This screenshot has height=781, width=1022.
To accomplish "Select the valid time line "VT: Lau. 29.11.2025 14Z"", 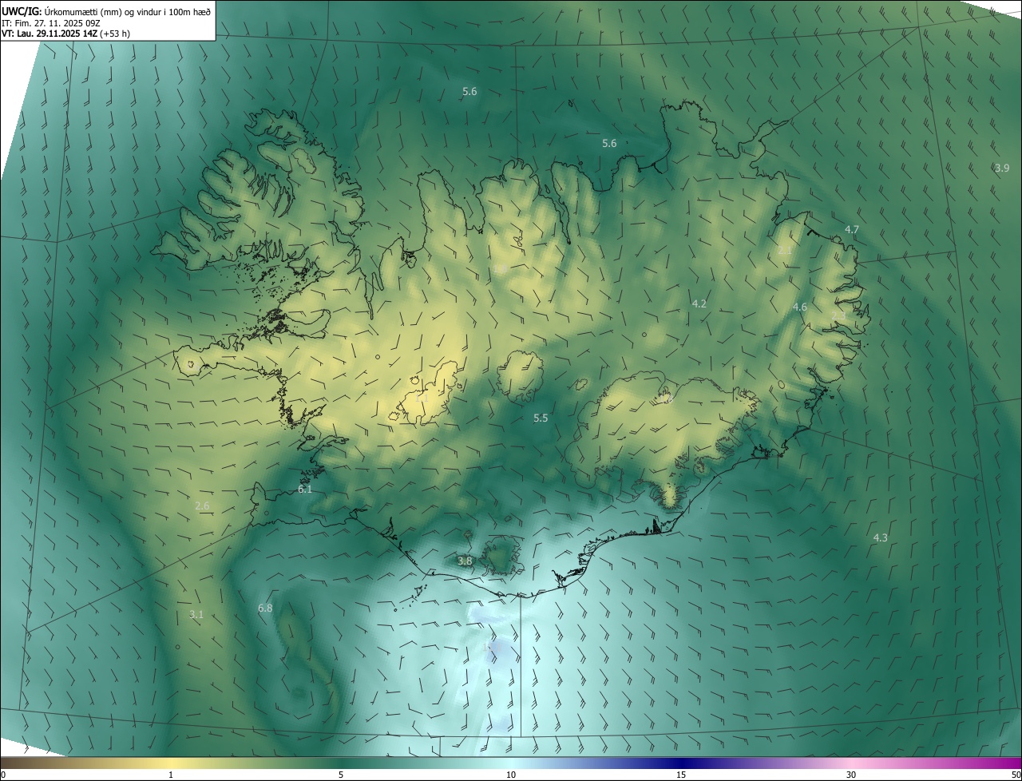I will pyautogui.click(x=50, y=34).
